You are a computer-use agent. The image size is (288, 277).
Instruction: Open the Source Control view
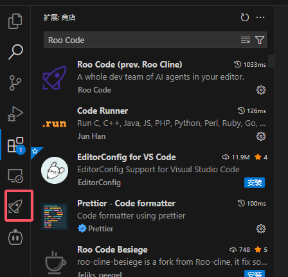coord(15,83)
